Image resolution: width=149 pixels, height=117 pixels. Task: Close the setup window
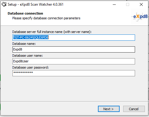click(x=141, y=4)
